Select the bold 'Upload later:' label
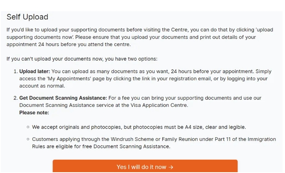The image size is (285, 173). [x=35, y=72]
